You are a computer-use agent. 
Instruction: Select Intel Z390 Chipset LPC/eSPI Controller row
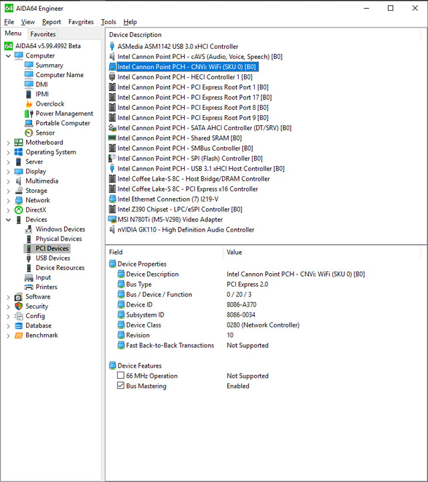[x=180, y=210]
